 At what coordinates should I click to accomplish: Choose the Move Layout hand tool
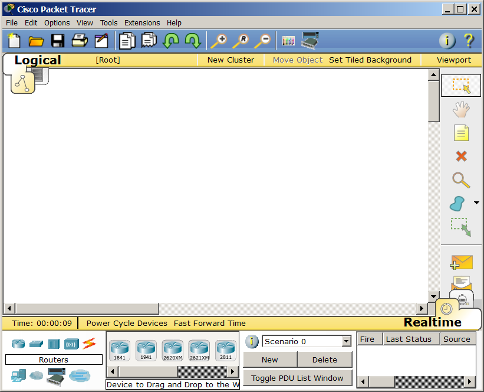click(x=461, y=109)
